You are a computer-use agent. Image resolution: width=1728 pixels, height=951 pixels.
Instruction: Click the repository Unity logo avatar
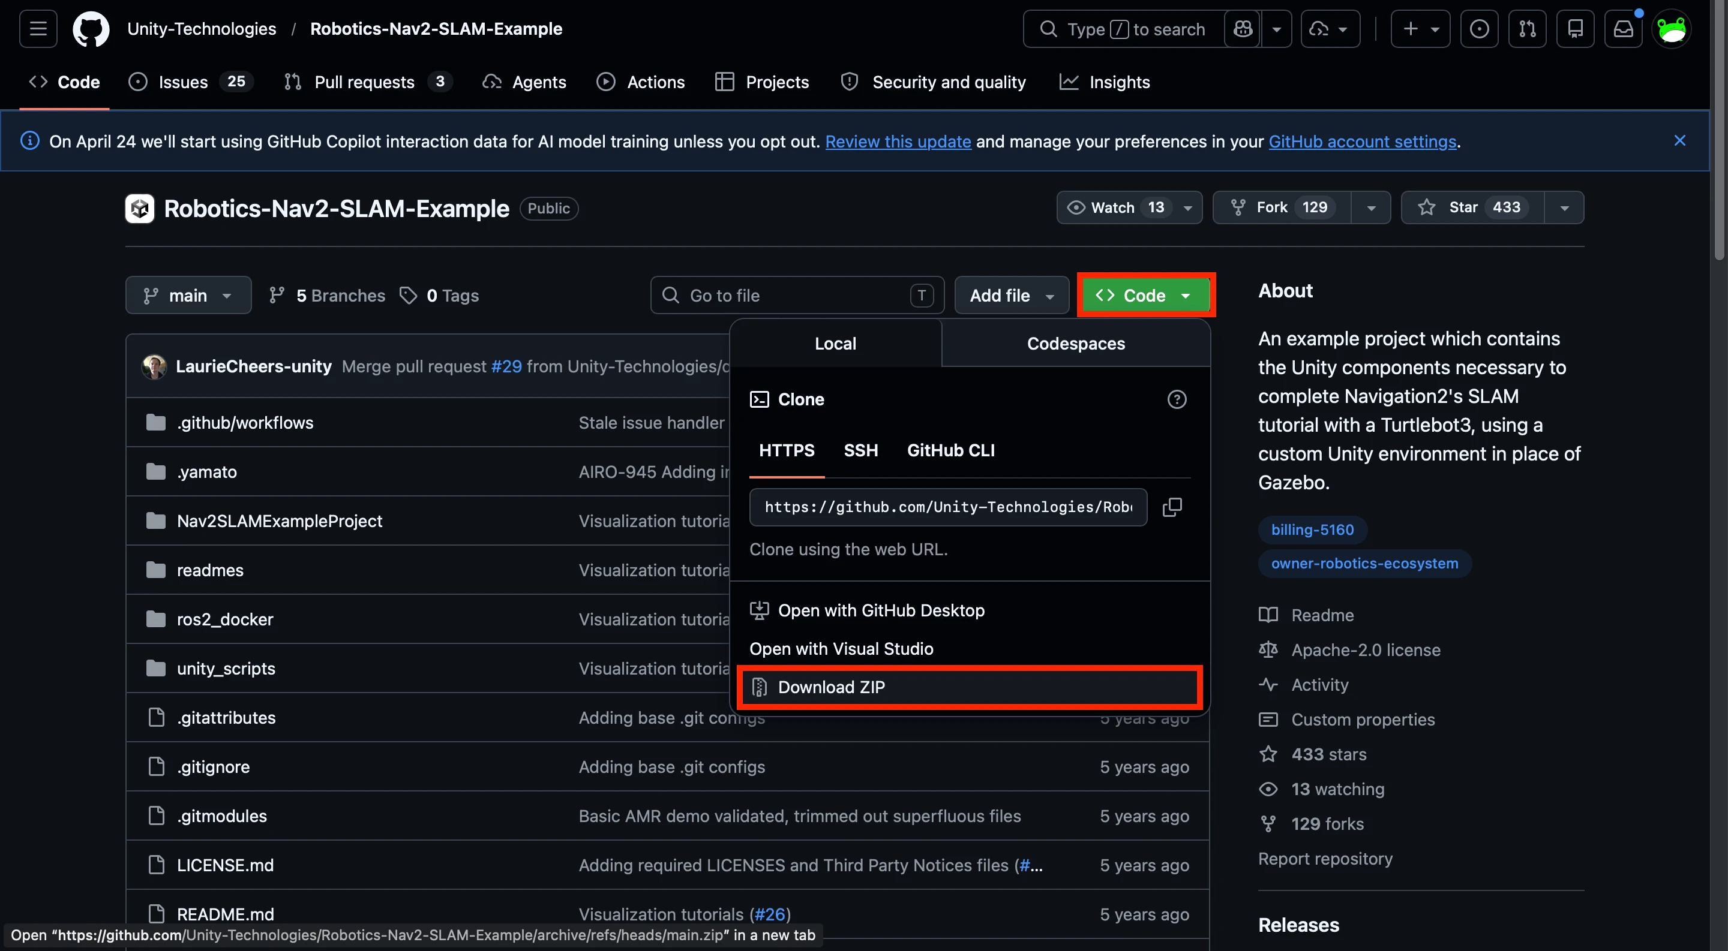(x=140, y=209)
